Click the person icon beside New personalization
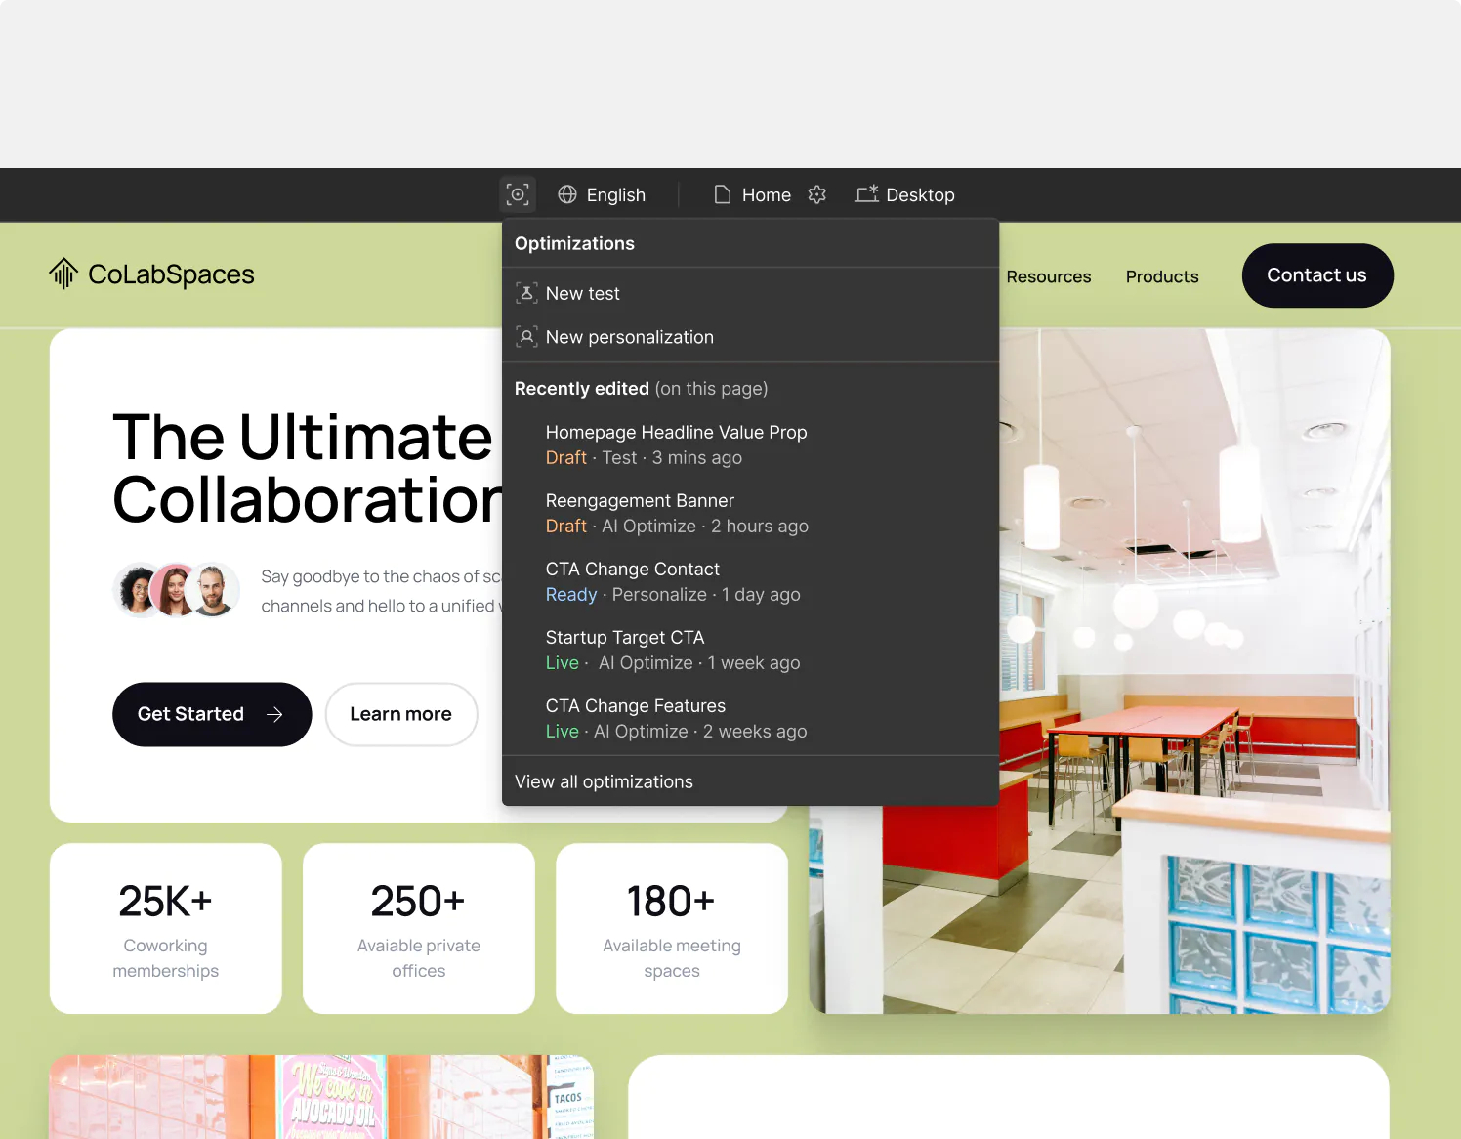The image size is (1461, 1139). point(527,336)
